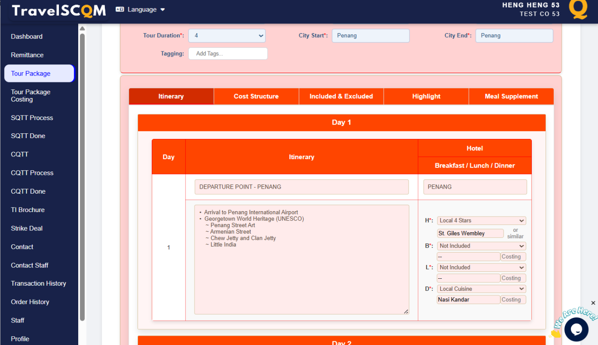Click the Language translate icon
The width and height of the screenshot is (598, 345).
(120, 10)
